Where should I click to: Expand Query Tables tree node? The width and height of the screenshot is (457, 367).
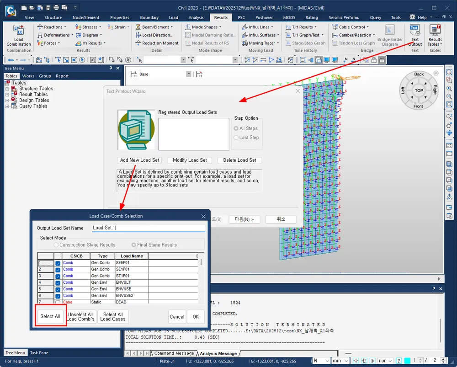[7, 106]
